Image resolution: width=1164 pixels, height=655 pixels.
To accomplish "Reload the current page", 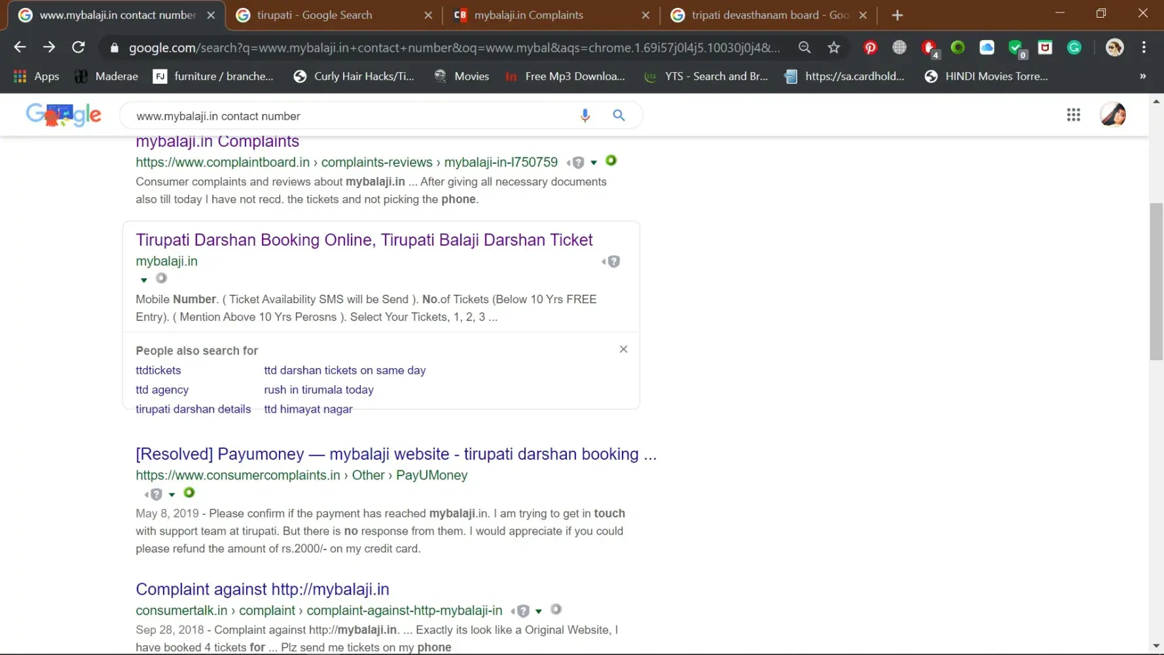I will click(x=79, y=47).
